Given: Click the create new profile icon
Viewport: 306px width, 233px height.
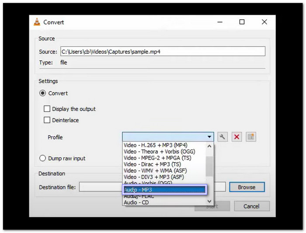Looking at the screenshot, I should (x=250, y=137).
